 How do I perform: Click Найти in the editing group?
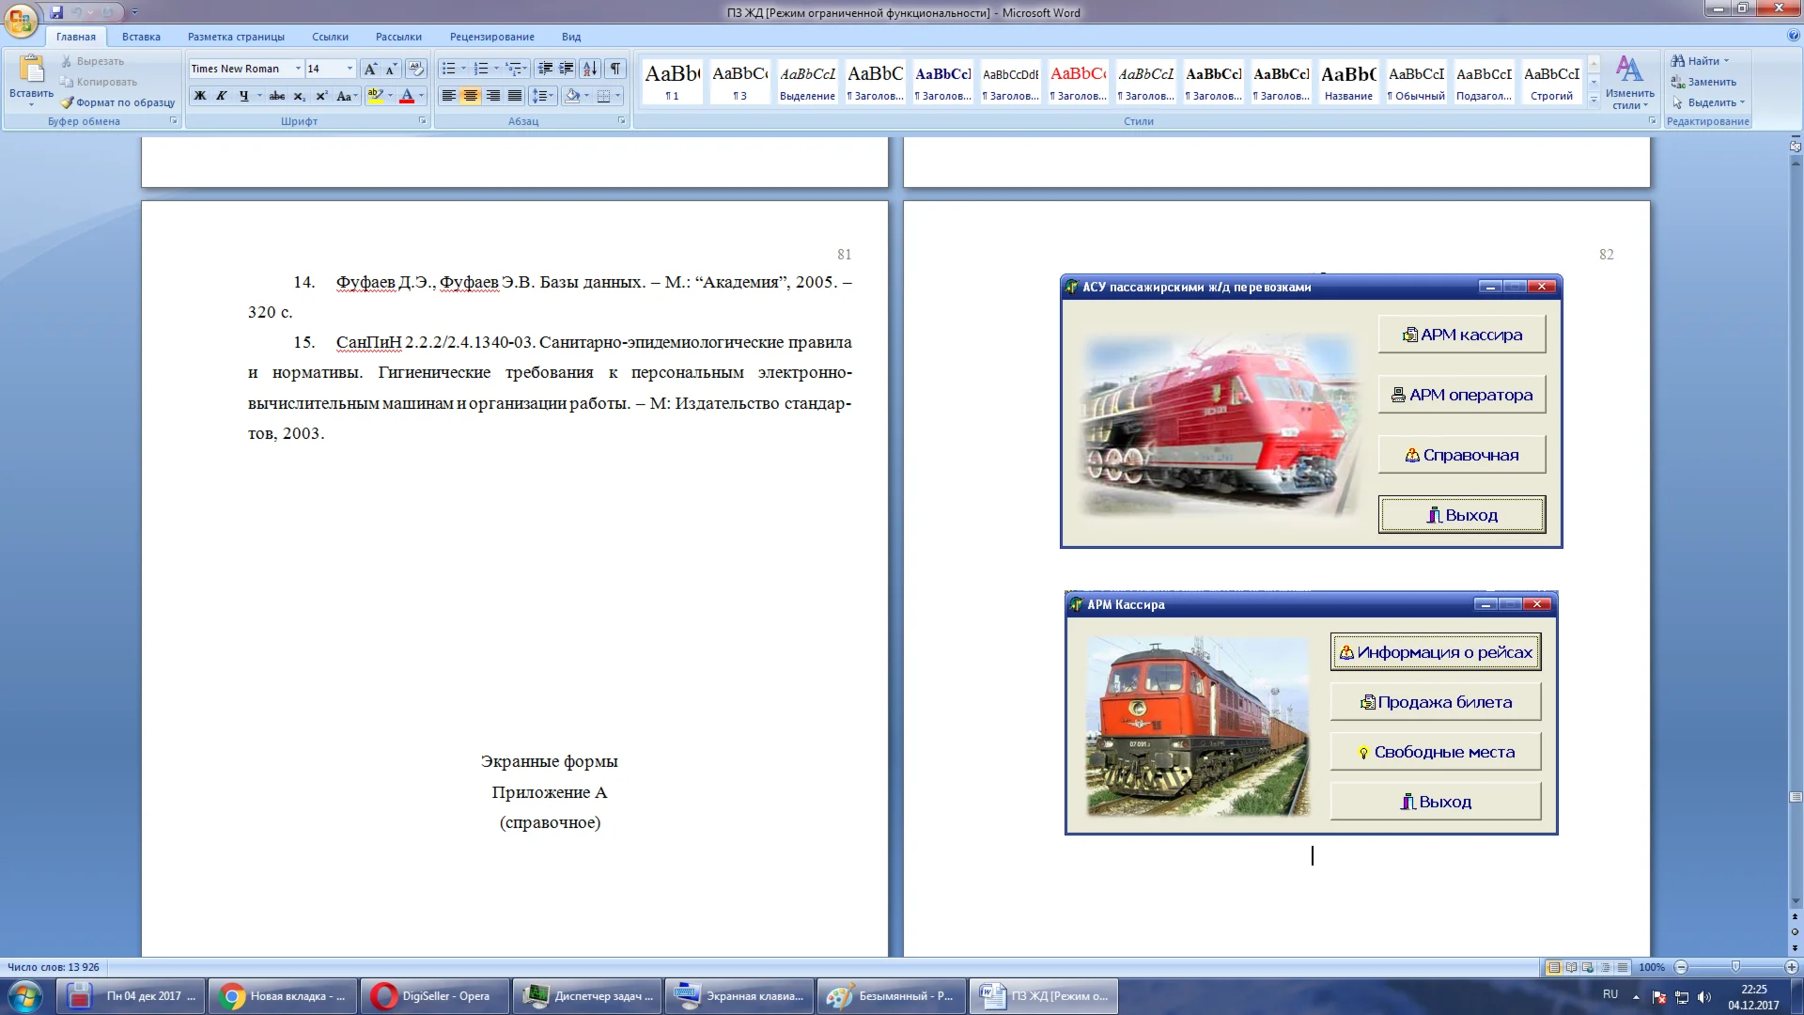(x=1703, y=61)
